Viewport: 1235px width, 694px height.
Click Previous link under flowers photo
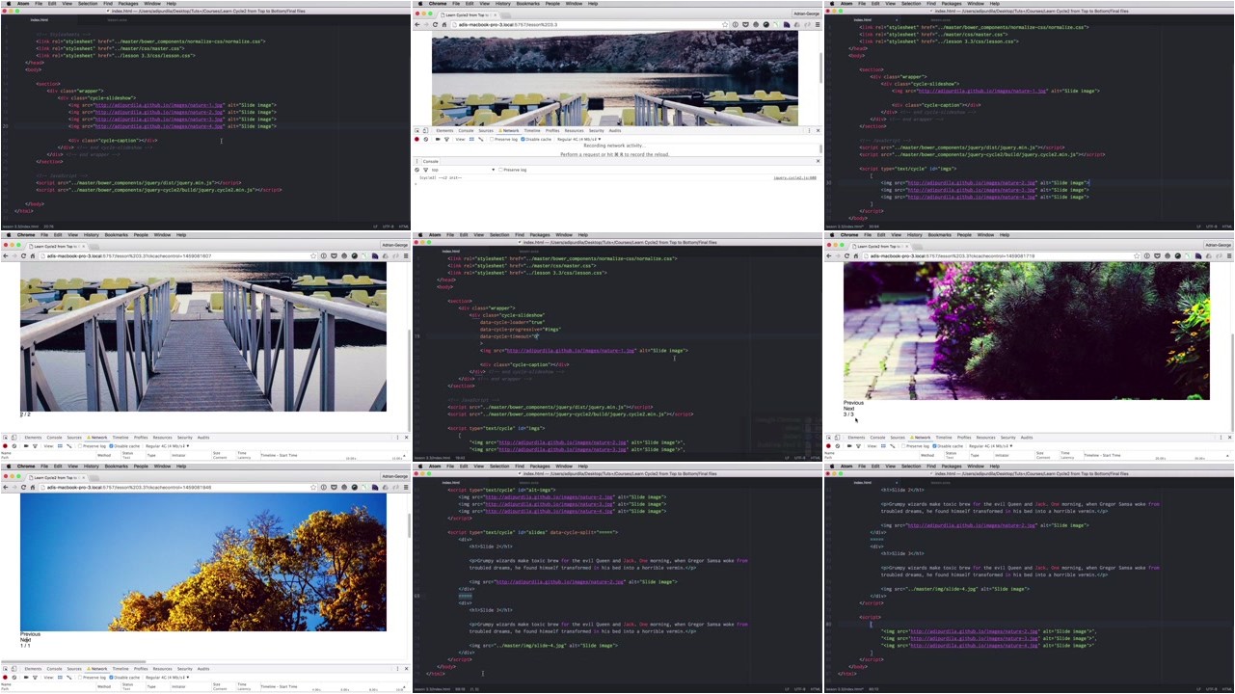853,403
